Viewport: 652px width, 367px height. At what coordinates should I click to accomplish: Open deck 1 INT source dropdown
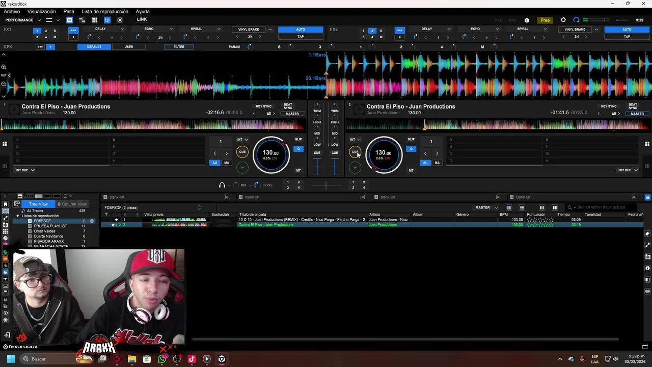[x=242, y=140]
